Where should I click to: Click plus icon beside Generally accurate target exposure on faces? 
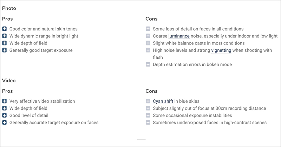(x=5, y=122)
